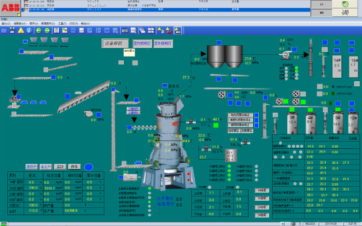Select the highlighted blue alarm row
362x226 pixels.
pos(167,10)
